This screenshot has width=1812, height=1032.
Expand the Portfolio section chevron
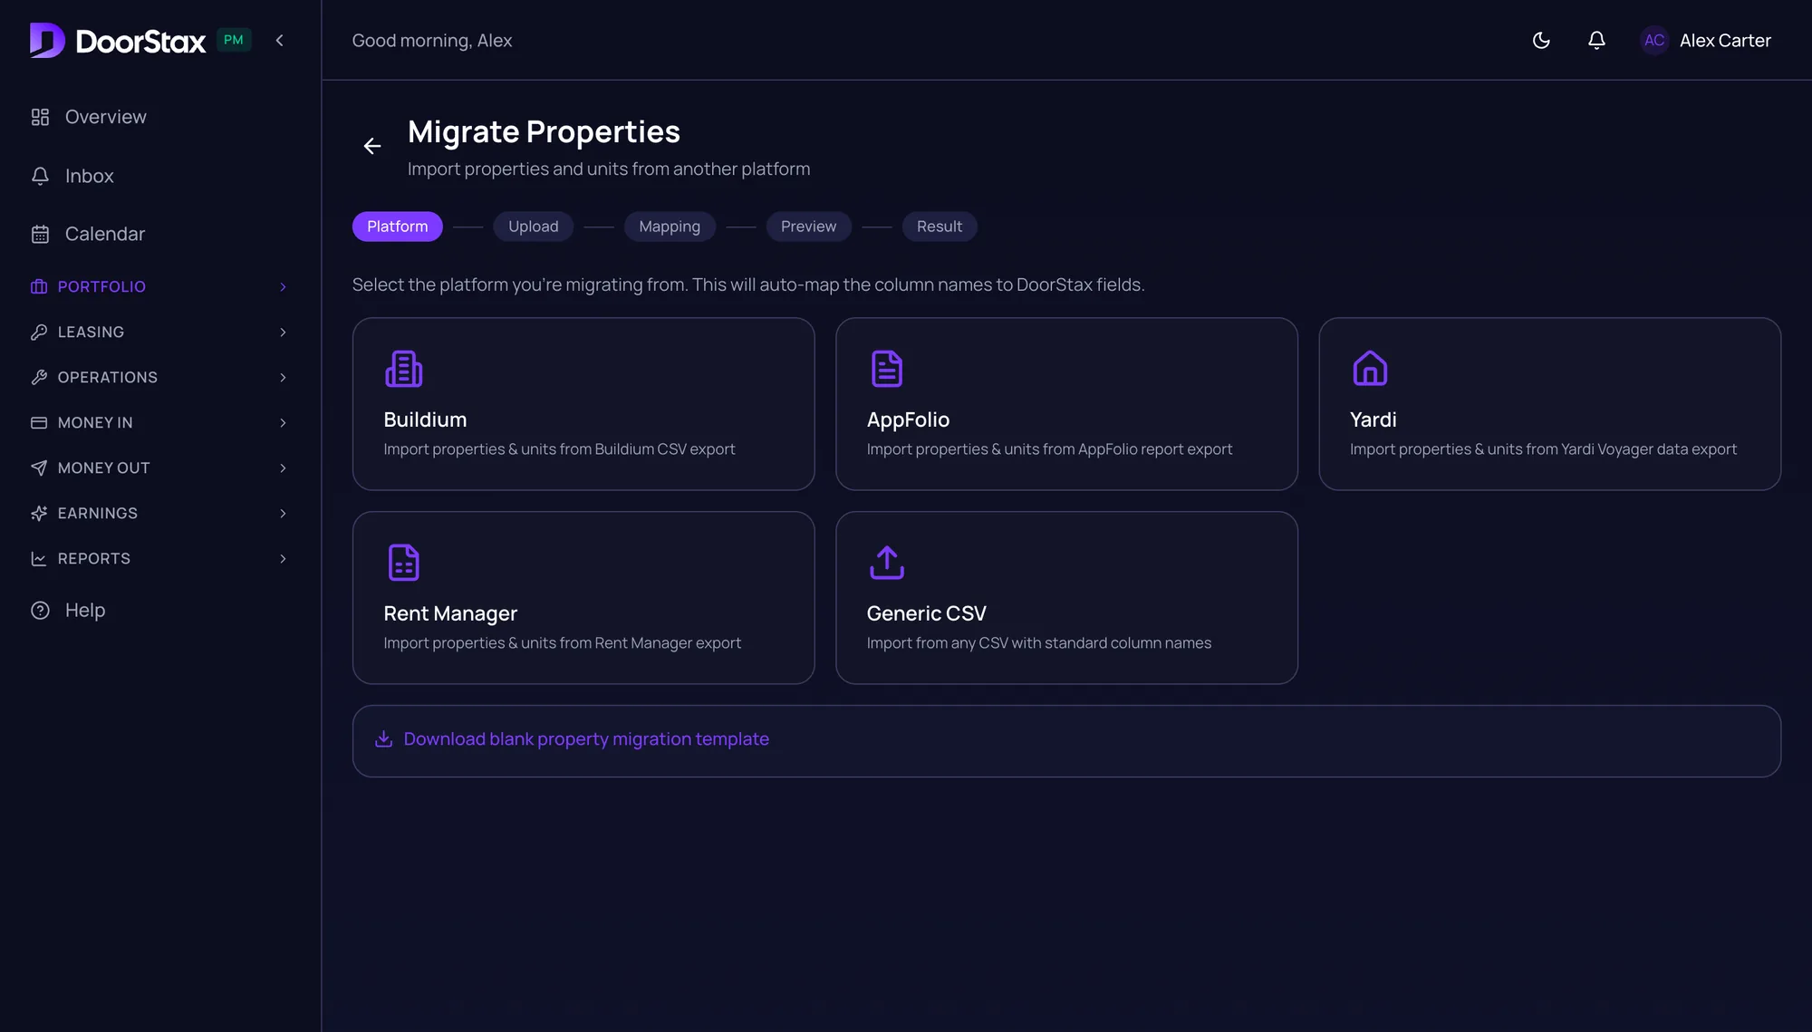[283, 286]
